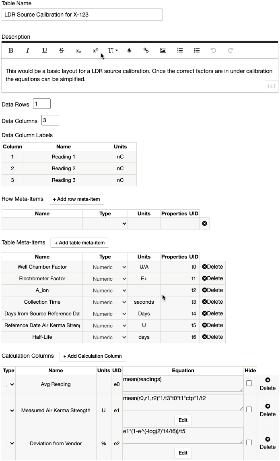Toggle strikethrough text formatting
This screenshot has height=461, width=280.
(62, 50)
